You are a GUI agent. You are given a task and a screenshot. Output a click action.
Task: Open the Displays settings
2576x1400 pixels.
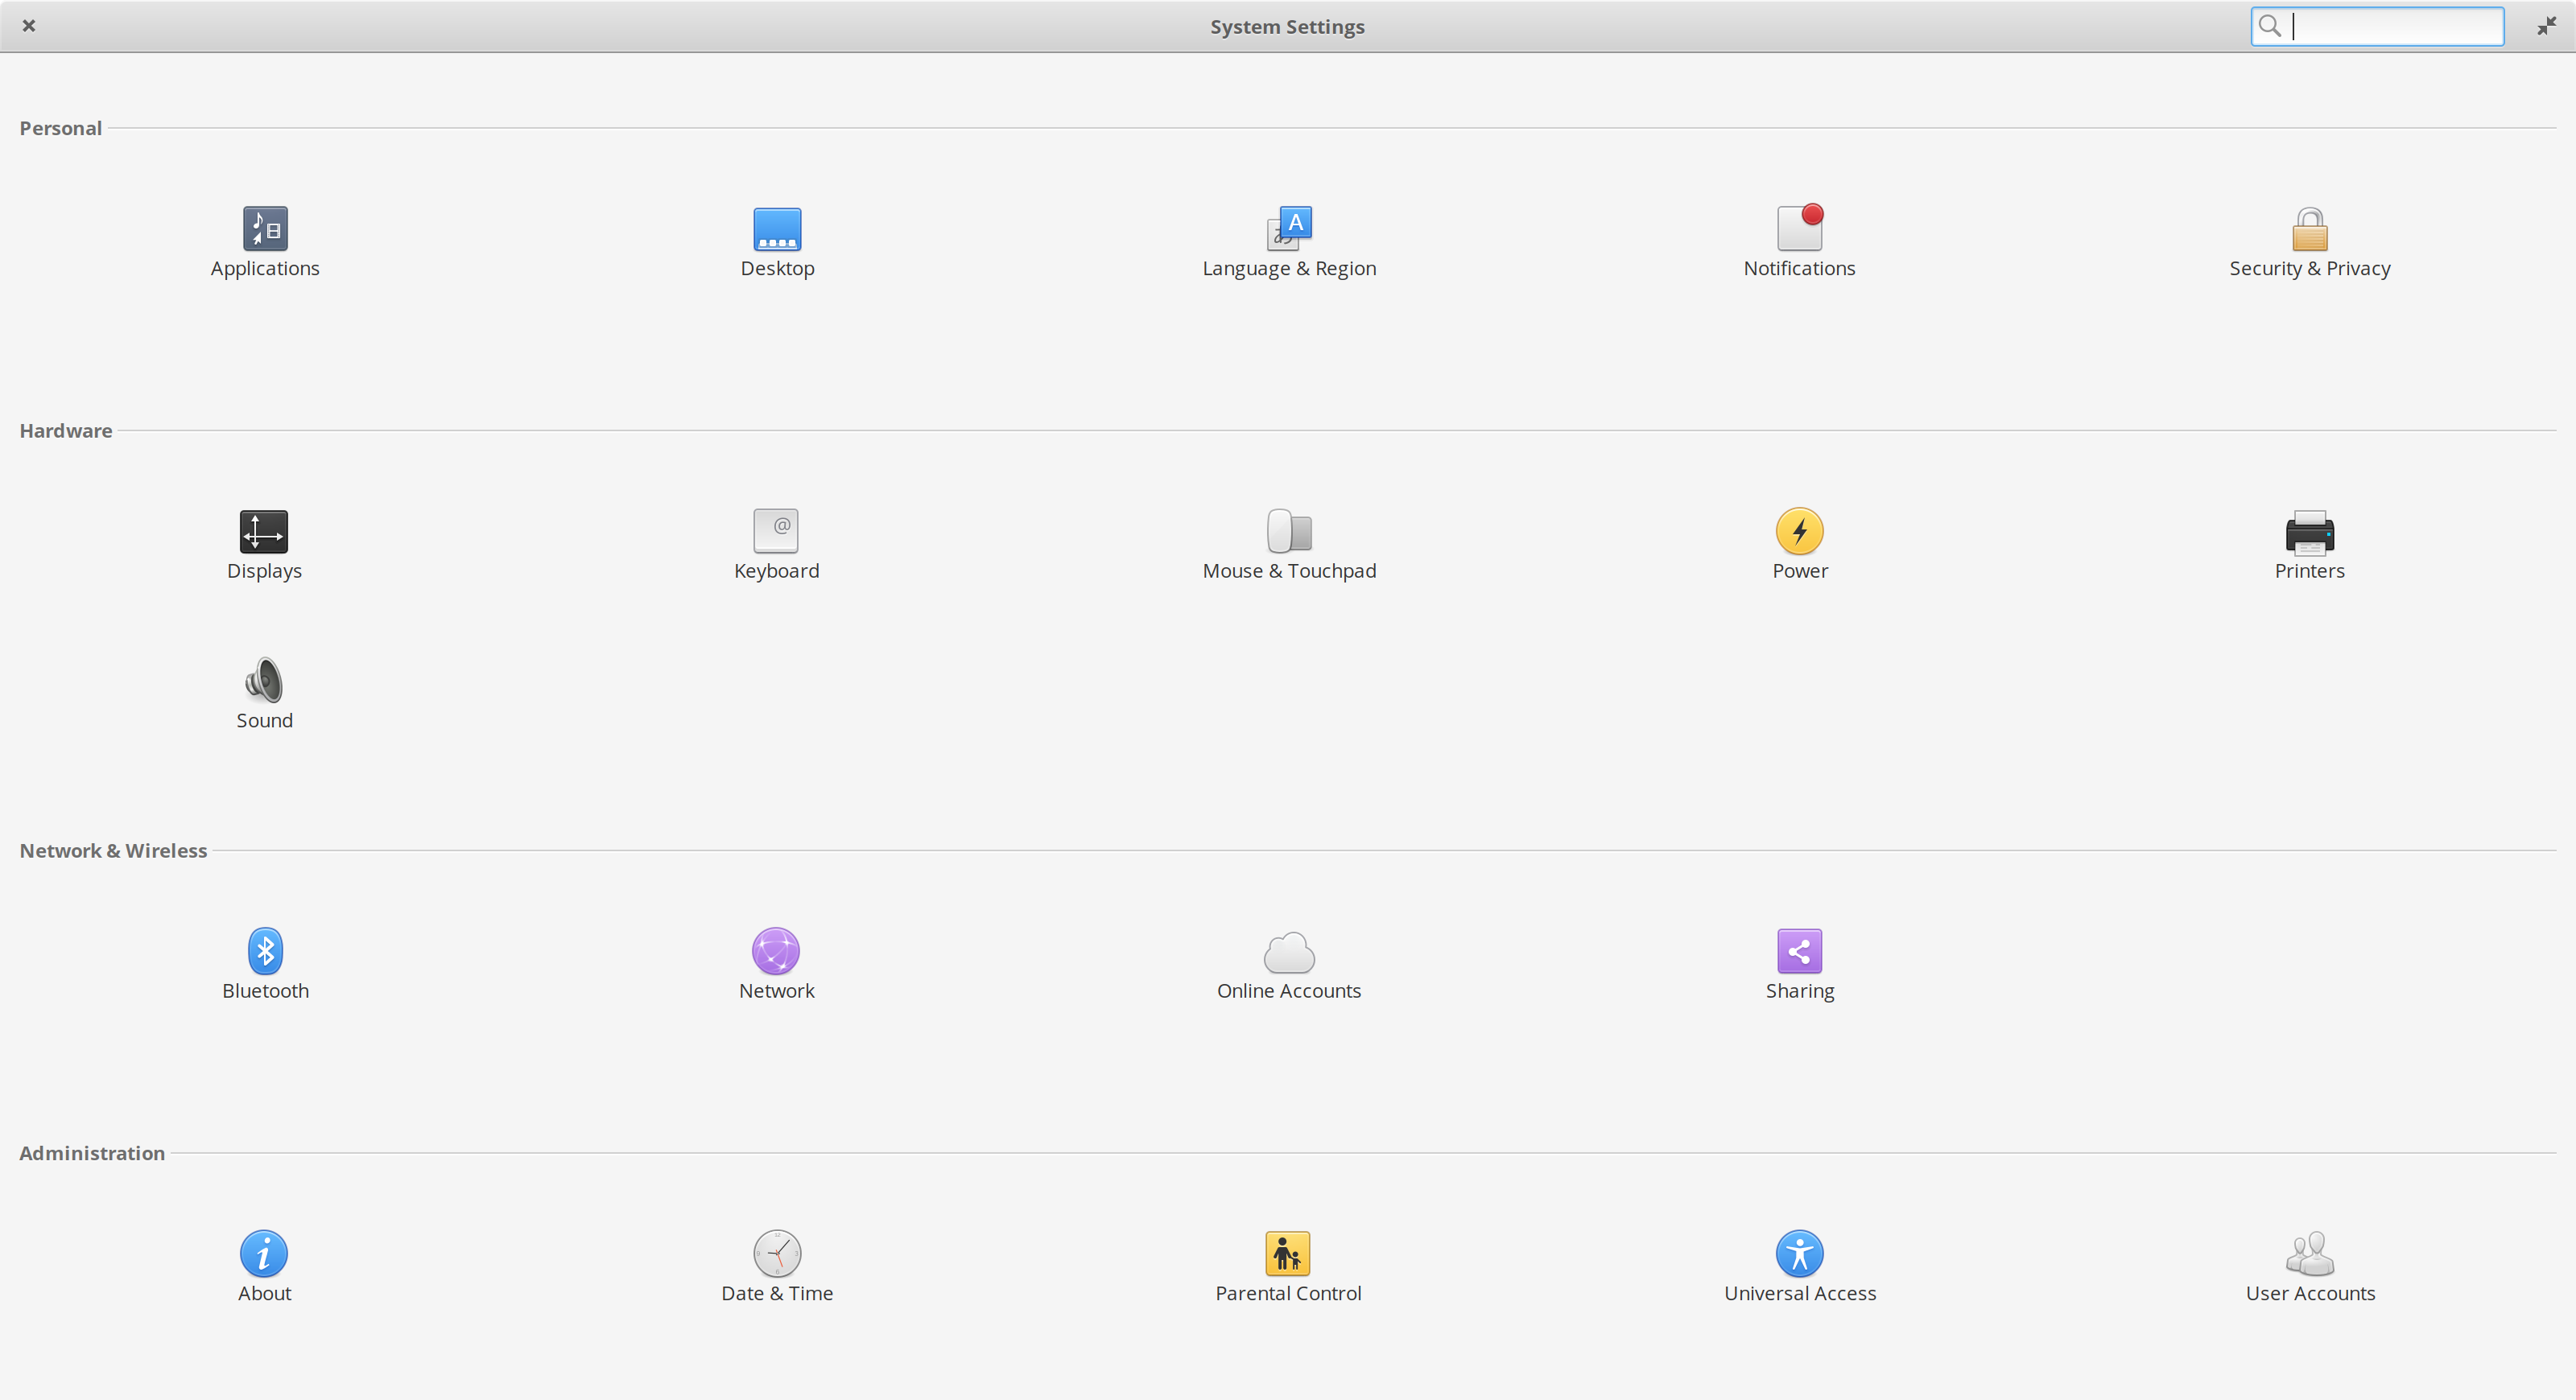264,545
